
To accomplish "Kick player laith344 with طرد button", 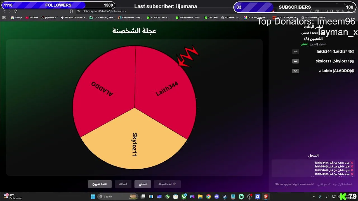I will click(x=295, y=51).
